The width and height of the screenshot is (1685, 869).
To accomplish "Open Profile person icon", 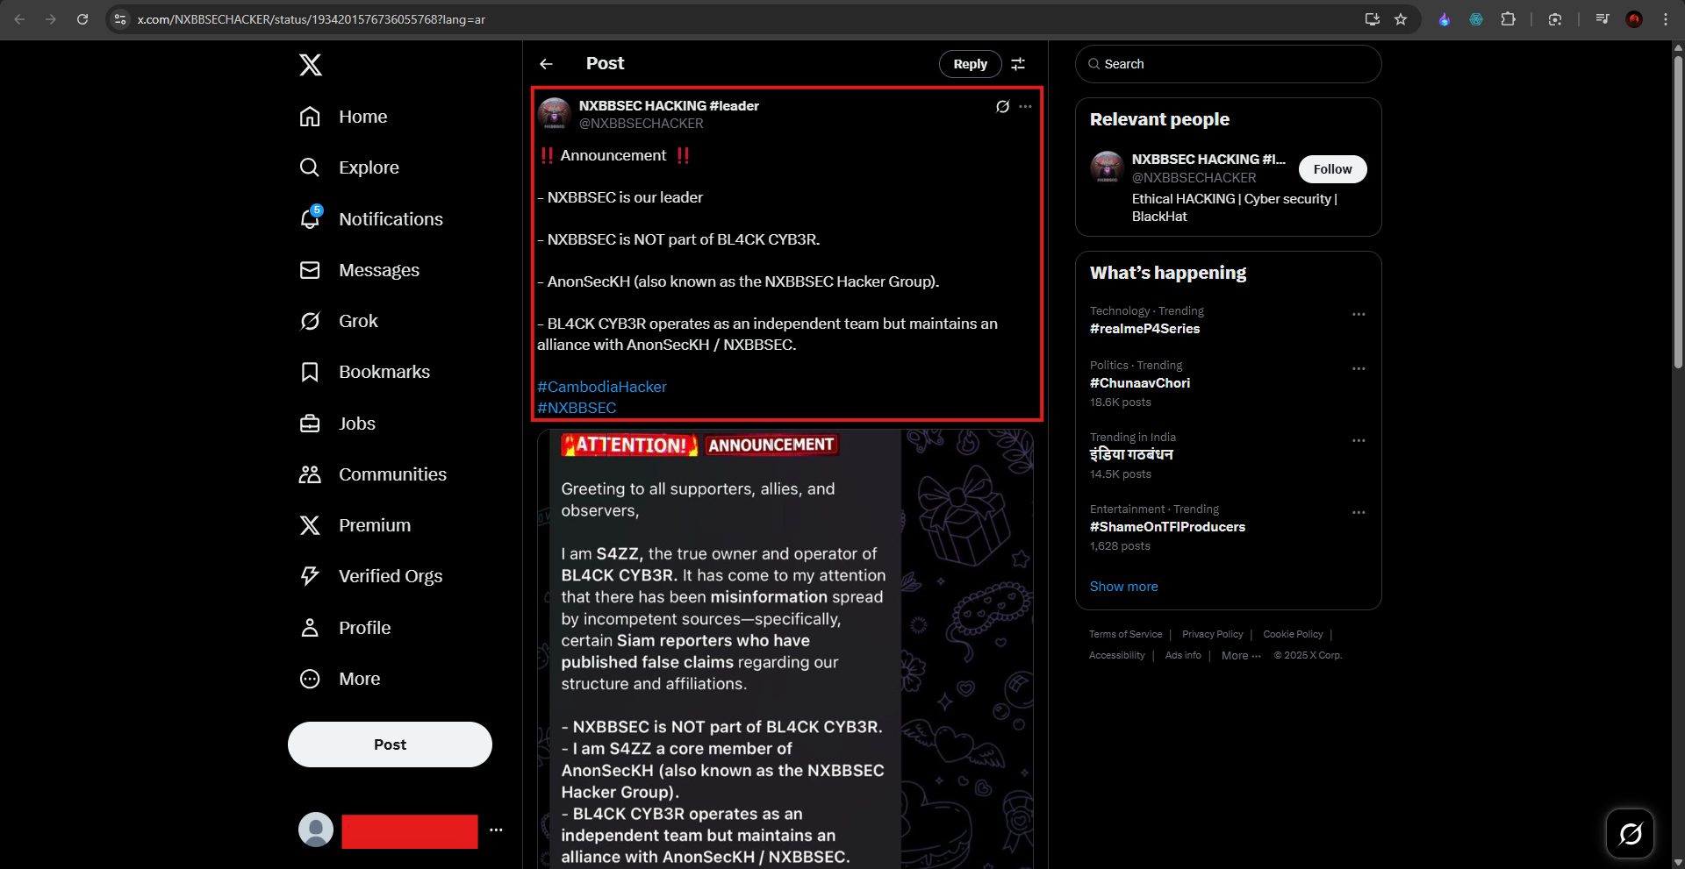I will pos(310,628).
